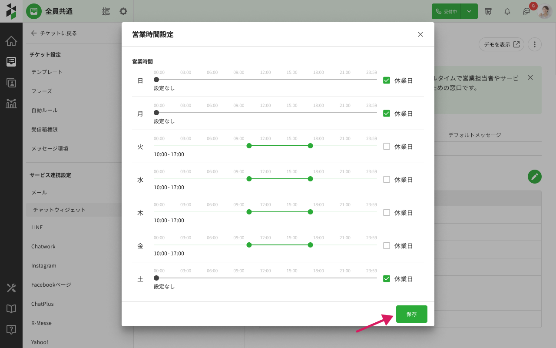556x348 pixels.
Task: Click the notification bell icon
Action: pyautogui.click(x=507, y=11)
